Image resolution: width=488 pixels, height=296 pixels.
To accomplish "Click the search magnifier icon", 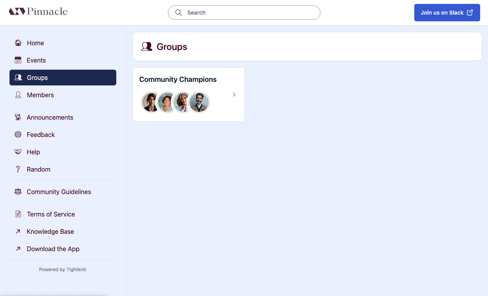I will (179, 12).
